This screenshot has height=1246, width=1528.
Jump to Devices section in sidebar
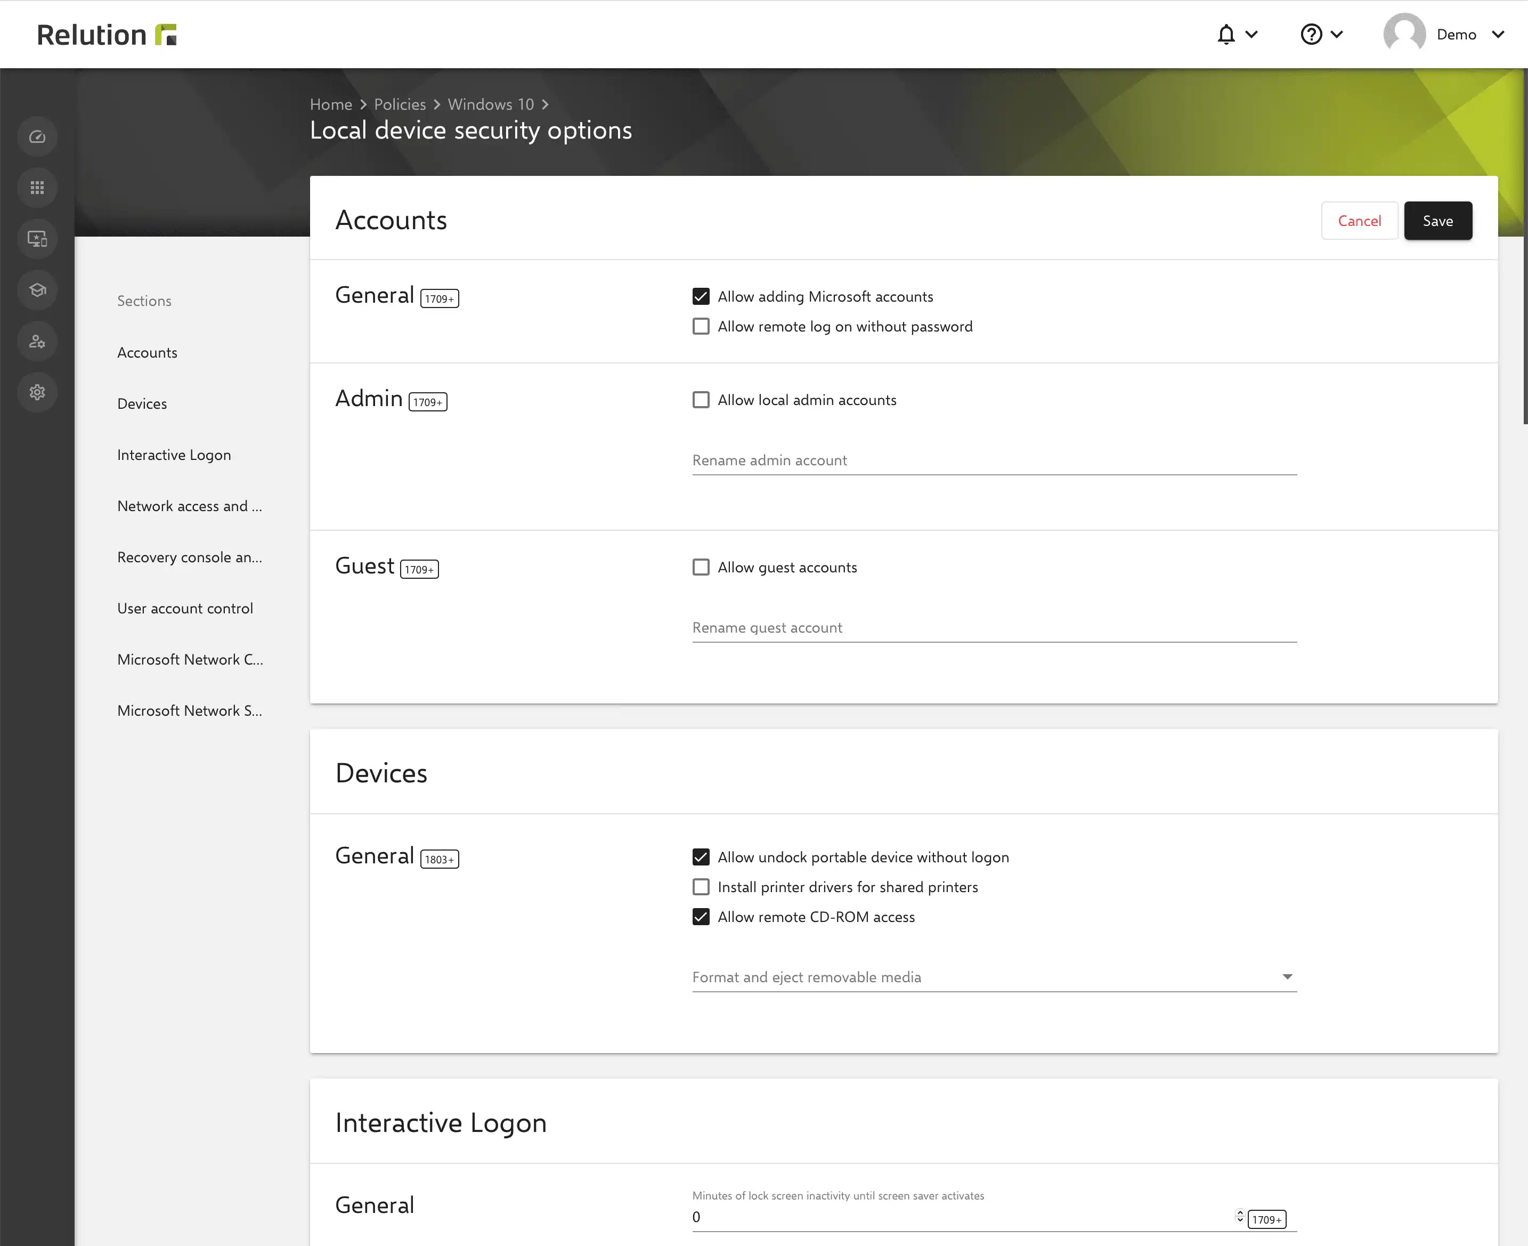click(x=142, y=403)
